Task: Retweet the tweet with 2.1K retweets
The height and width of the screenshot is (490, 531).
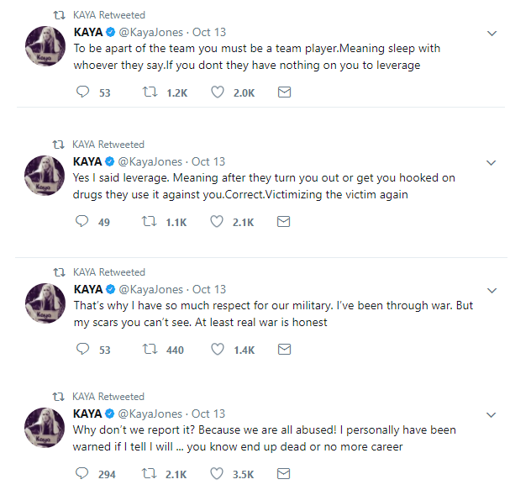Action: (x=150, y=474)
